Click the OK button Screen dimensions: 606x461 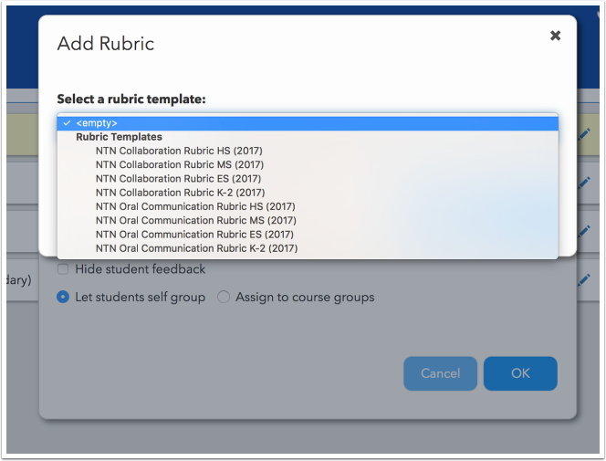pos(520,373)
